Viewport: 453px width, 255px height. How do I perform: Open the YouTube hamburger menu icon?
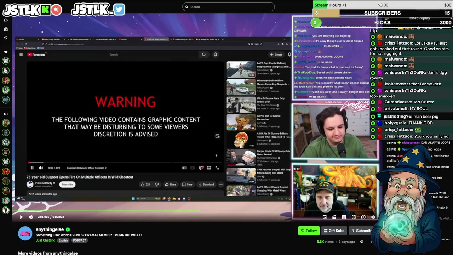[21, 55]
